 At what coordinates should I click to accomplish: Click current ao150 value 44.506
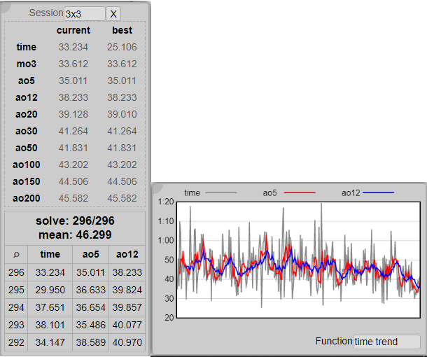click(73, 181)
